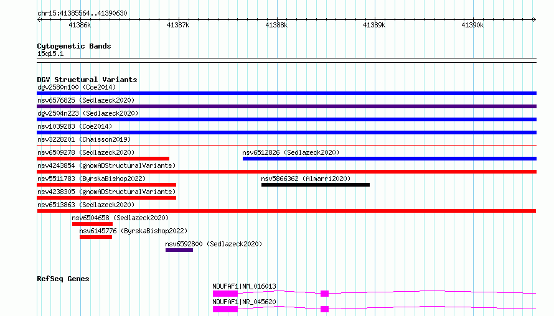The image size is (554, 316).
Task: Click the red bar of nsv6145776
Action: 96,237
